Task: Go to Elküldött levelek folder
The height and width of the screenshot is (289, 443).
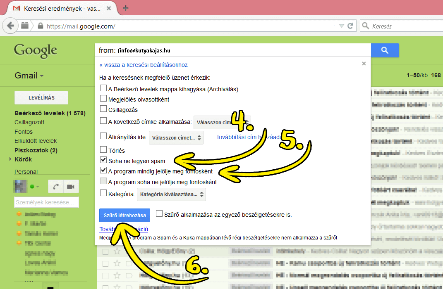Action: pos(36,141)
